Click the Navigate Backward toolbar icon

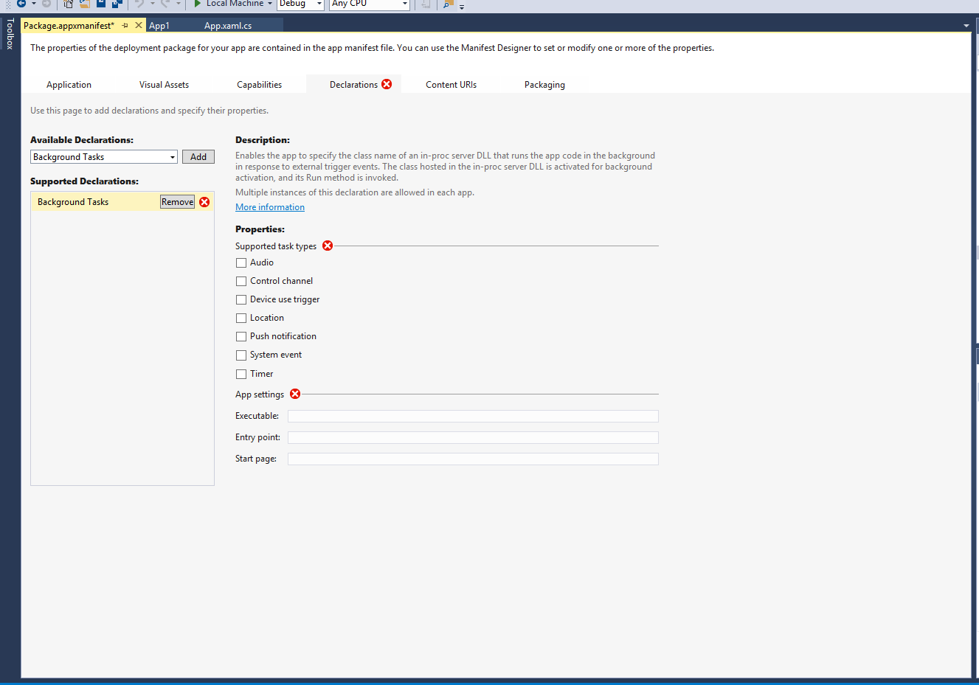(x=21, y=4)
